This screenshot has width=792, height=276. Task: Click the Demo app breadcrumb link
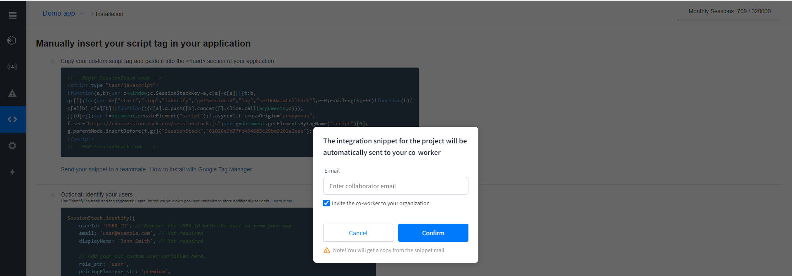[59, 14]
